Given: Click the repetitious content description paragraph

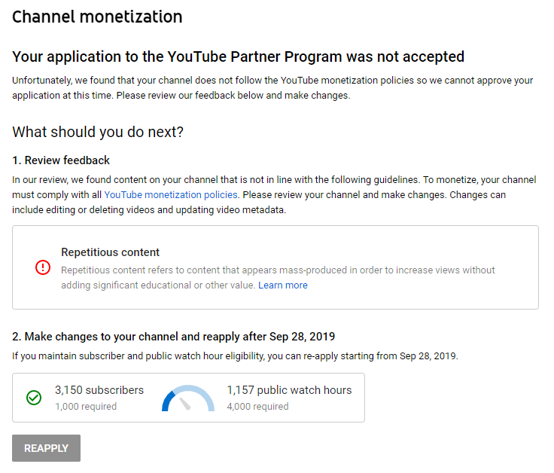Looking at the screenshot, I should (278, 278).
